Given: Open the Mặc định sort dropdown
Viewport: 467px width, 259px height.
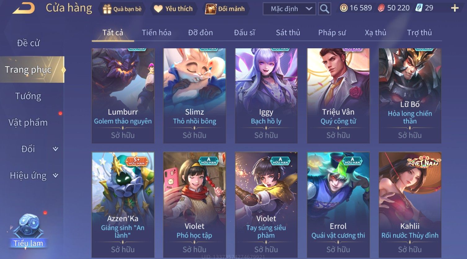Looking at the screenshot, I should point(289,9).
